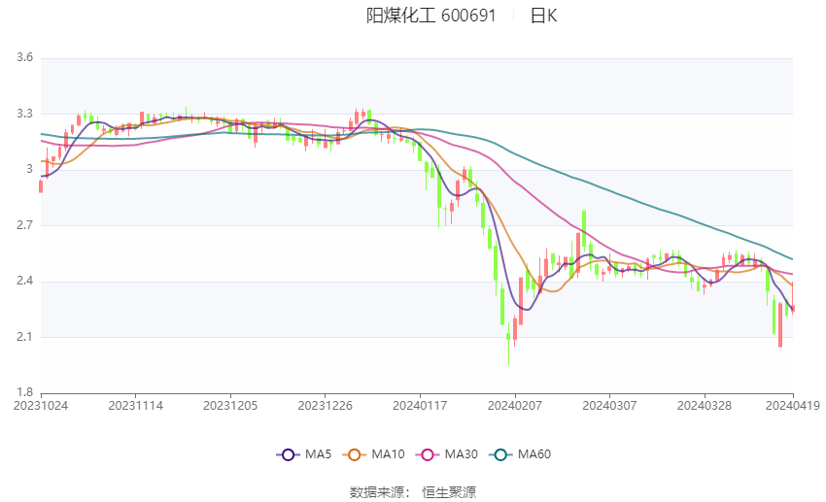Click the 20240207 x-axis date label
The width and height of the screenshot is (826, 502).
pos(515,406)
